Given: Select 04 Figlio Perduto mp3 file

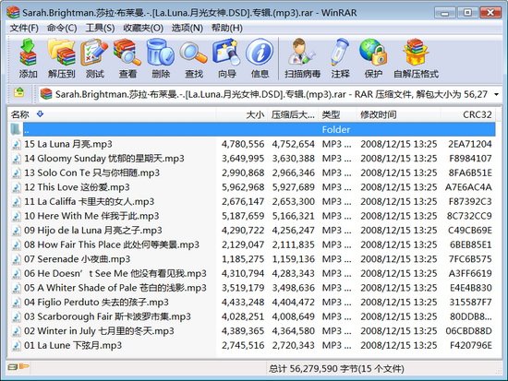Looking at the screenshot, I should point(252,303).
